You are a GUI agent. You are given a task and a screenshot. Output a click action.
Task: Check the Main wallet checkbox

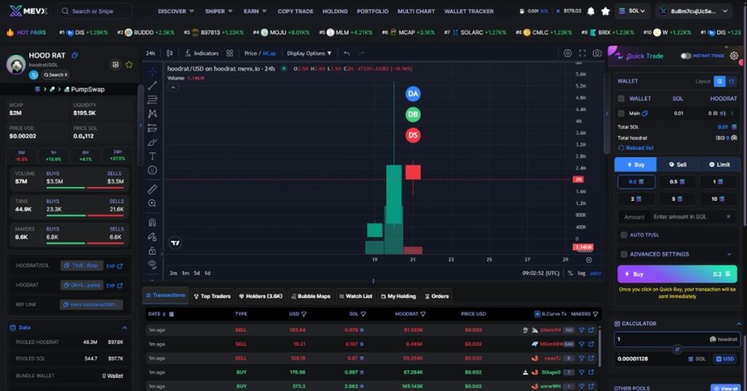[622, 113]
